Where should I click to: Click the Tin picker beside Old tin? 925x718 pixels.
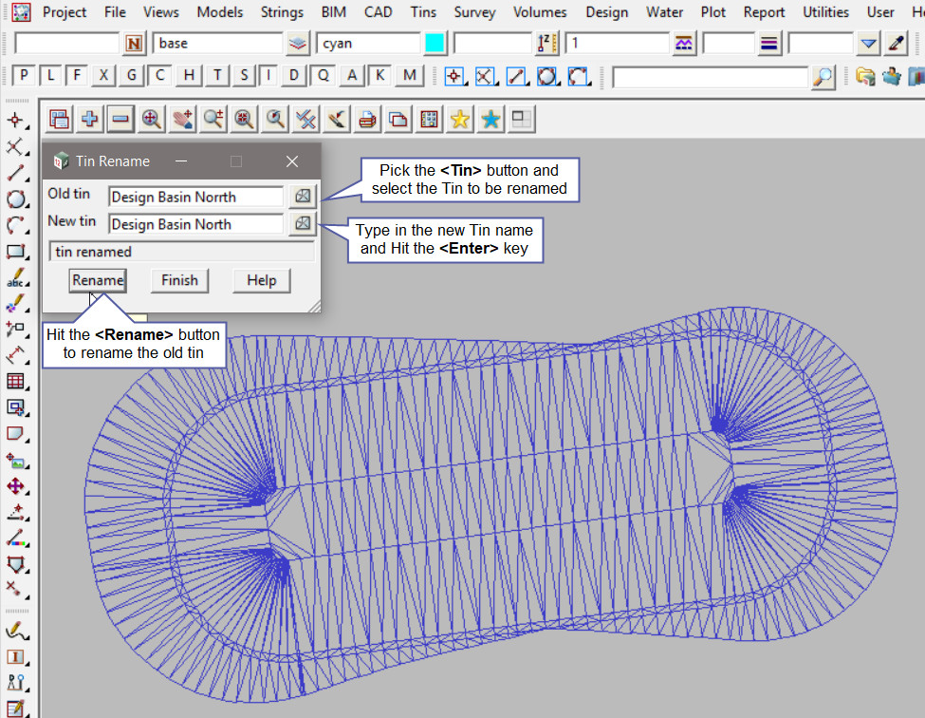click(x=302, y=197)
